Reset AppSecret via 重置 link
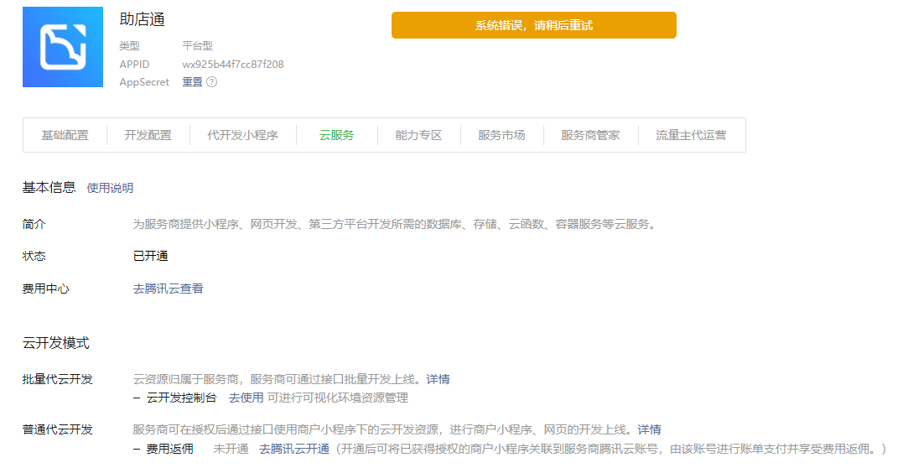This screenshot has width=903, height=468. tap(192, 82)
